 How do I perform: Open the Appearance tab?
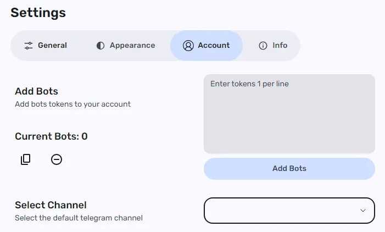point(132,46)
